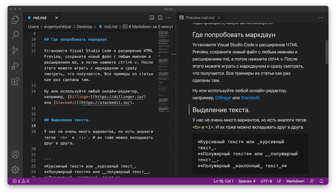The image size is (336, 194).
Task: Click Ln 18, Col 1 in status bar
Action: point(223,181)
